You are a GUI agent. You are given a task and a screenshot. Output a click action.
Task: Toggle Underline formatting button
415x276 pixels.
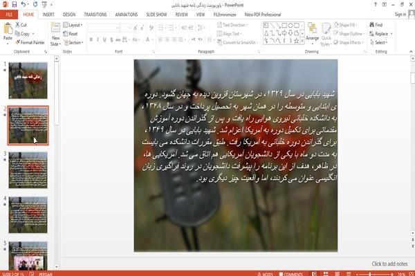[104, 39]
